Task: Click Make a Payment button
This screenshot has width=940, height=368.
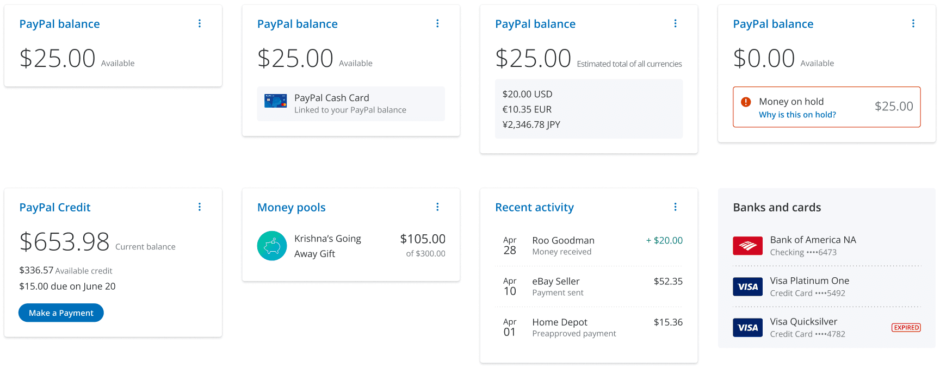Action: click(x=61, y=313)
